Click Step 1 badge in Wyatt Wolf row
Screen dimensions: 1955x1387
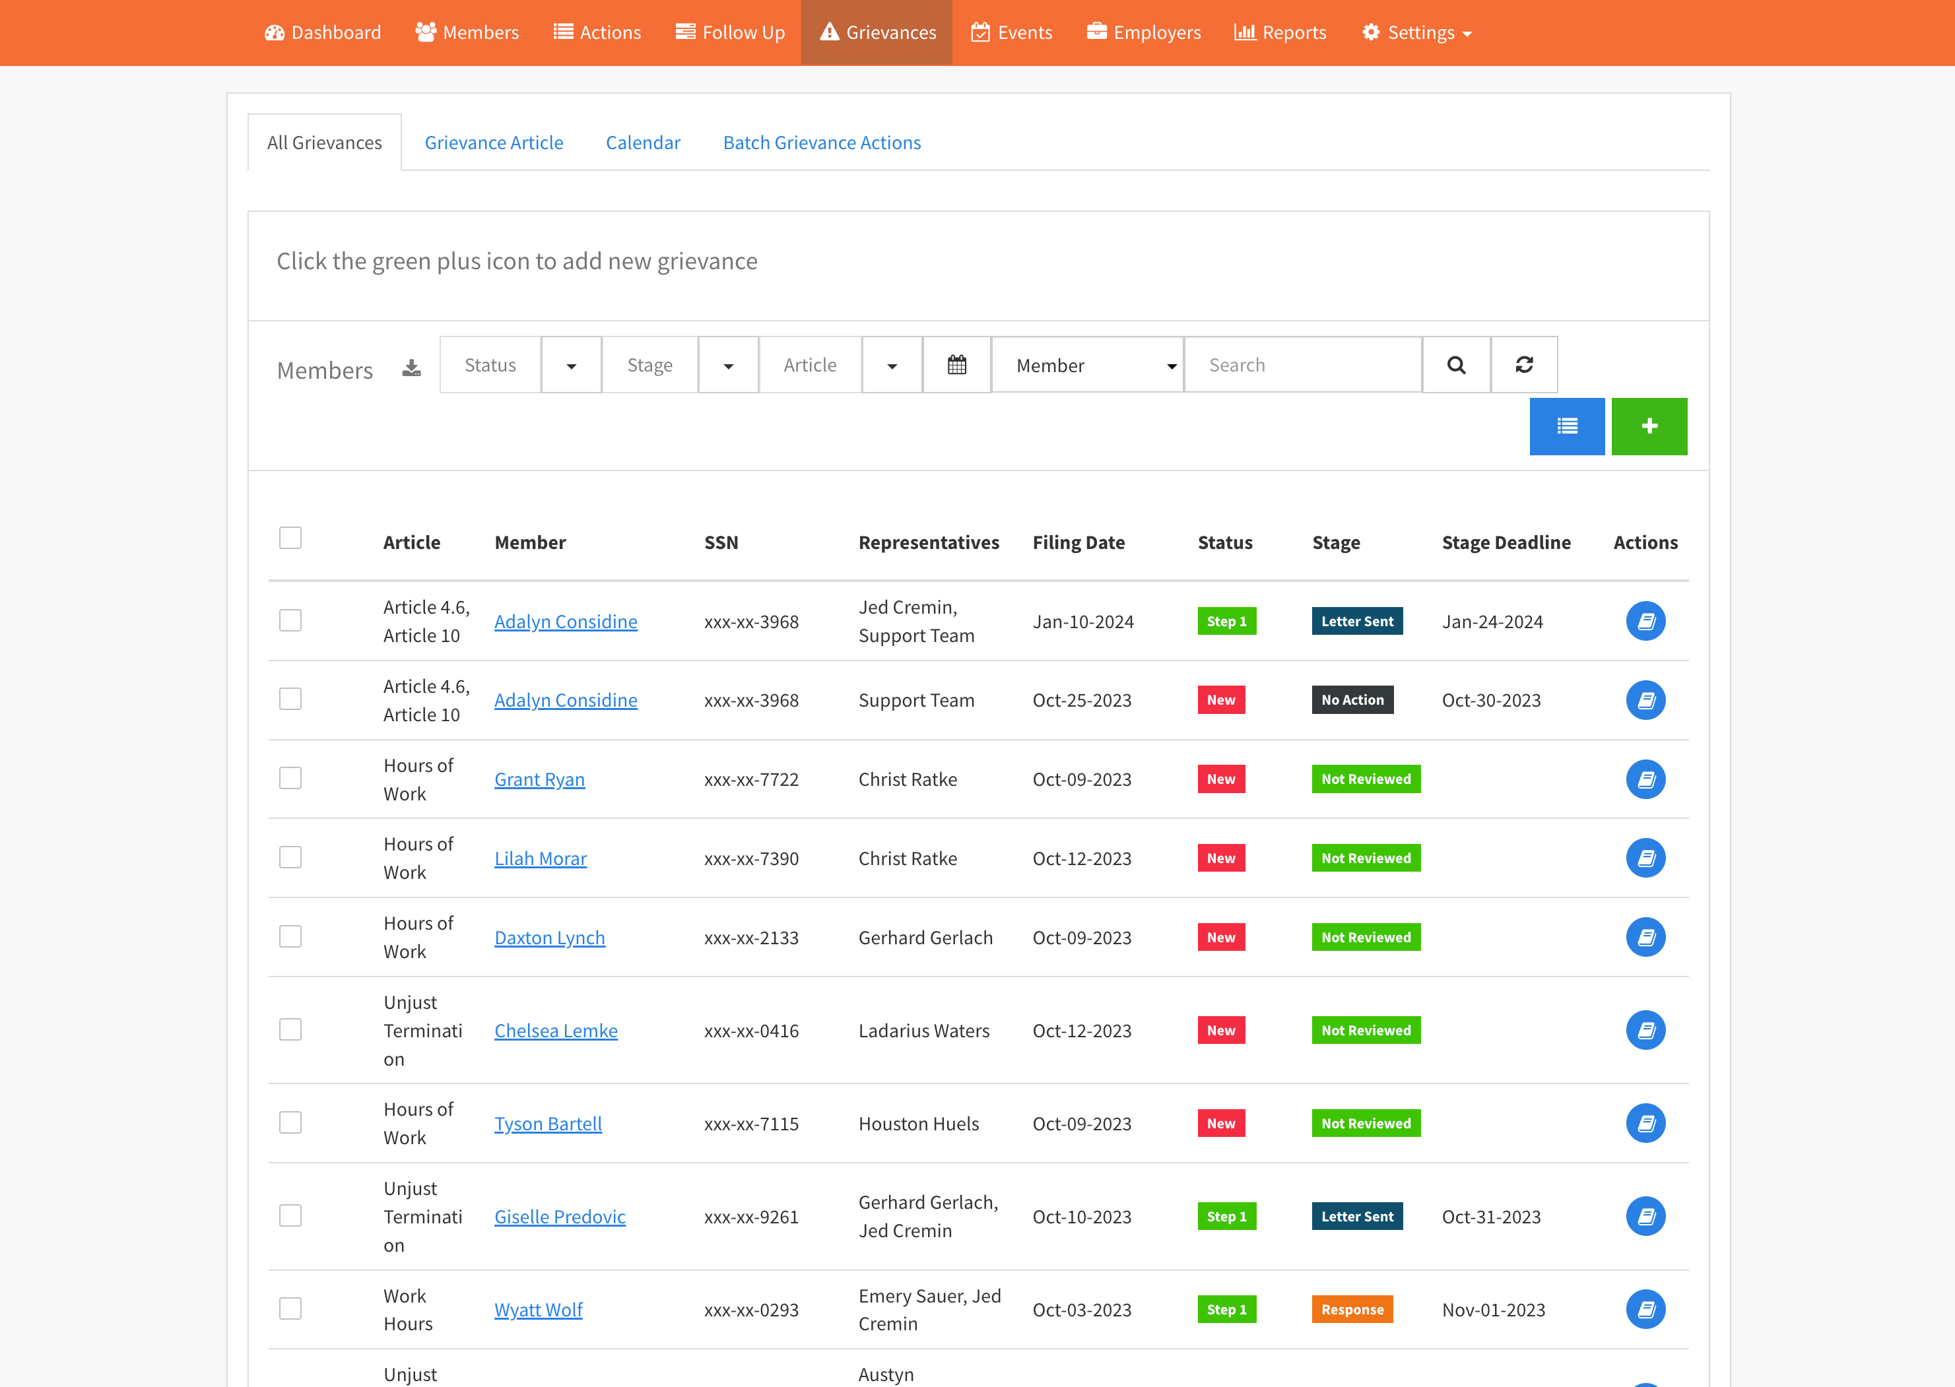[x=1226, y=1309]
